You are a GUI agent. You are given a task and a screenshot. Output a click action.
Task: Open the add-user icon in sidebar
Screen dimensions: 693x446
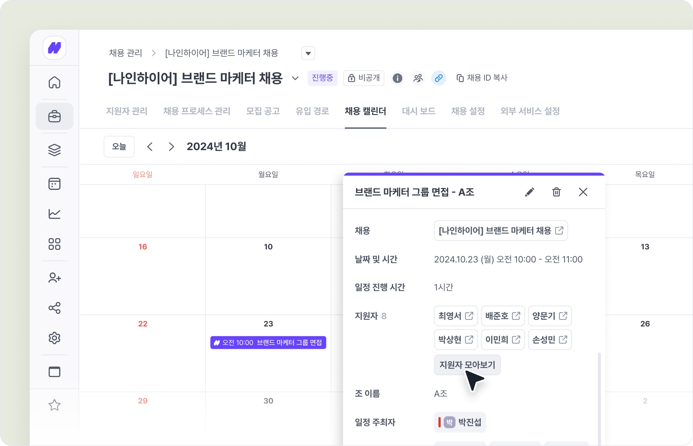click(54, 278)
